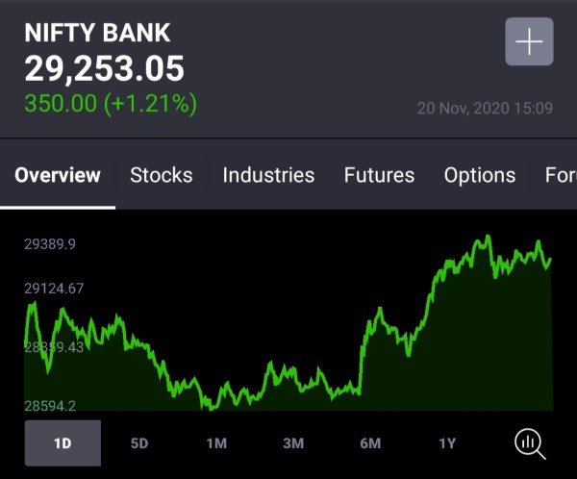Switch to the Overview tab
The width and height of the screenshot is (577, 479).
click(x=58, y=175)
